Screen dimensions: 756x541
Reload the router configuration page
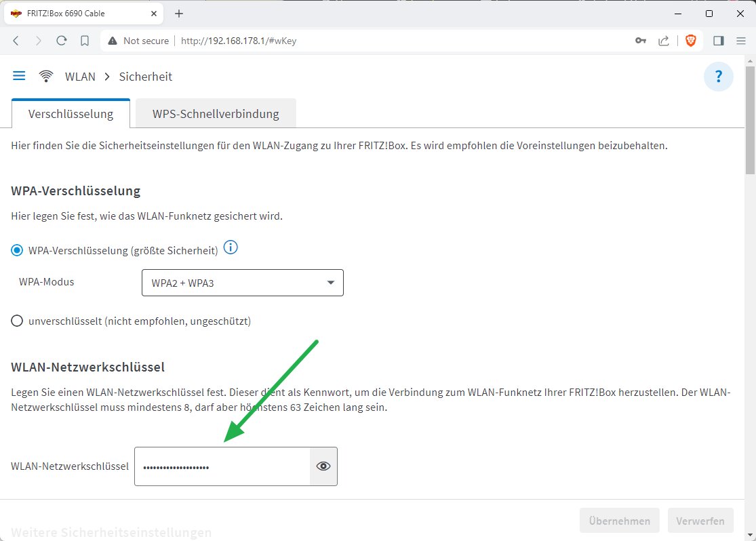62,41
